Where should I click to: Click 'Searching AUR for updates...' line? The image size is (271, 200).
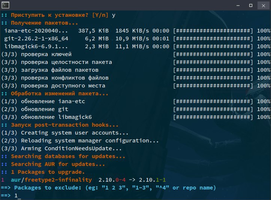point(58,164)
